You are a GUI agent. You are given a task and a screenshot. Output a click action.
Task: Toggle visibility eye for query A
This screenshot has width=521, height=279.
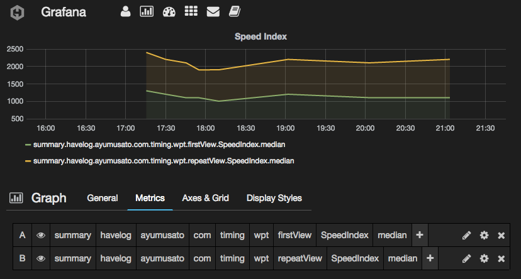(41, 236)
